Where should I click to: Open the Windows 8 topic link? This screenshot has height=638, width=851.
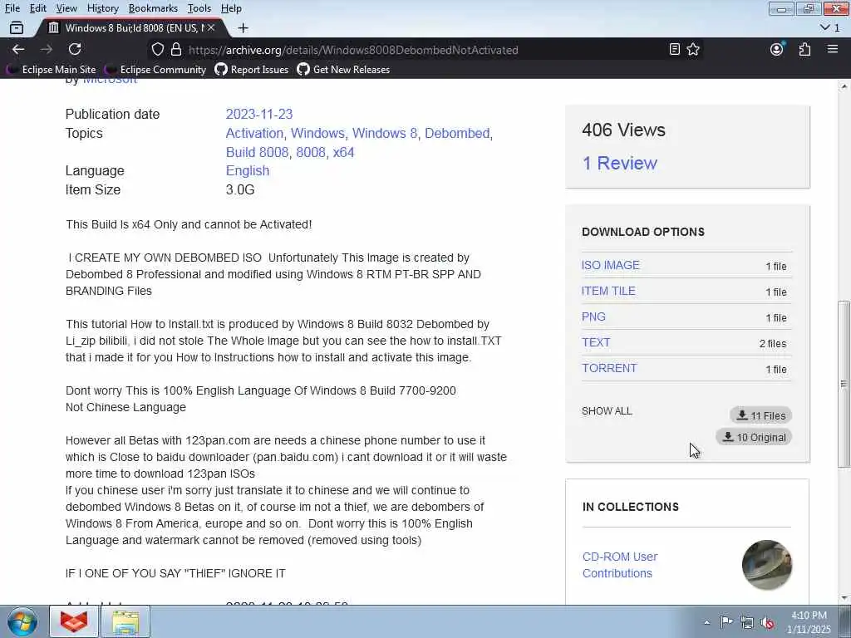pyautogui.click(x=385, y=133)
